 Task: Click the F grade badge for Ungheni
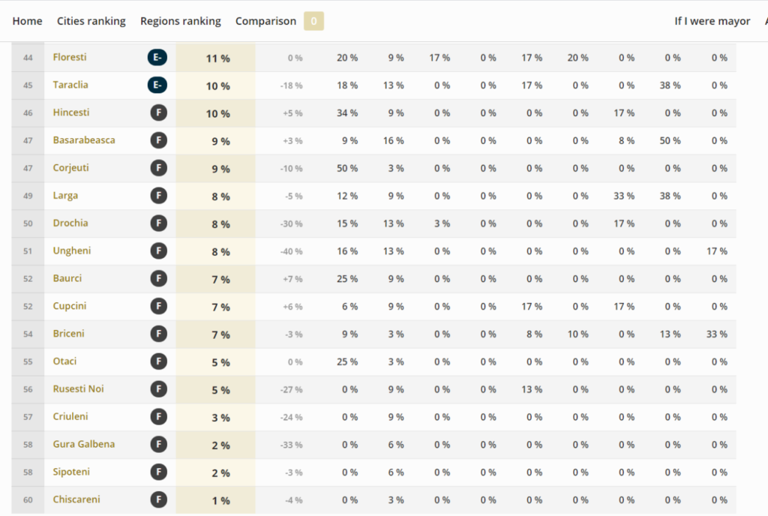point(159,251)
